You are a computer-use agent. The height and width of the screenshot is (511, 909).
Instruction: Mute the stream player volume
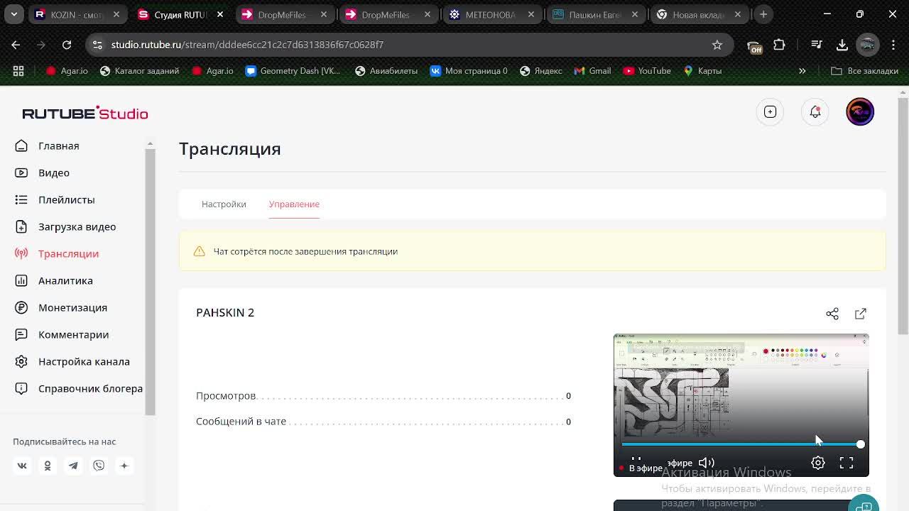tap(706, 463)
